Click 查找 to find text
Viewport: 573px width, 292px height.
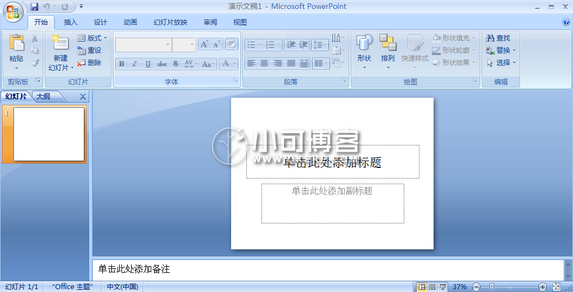(x=498, y=38)
